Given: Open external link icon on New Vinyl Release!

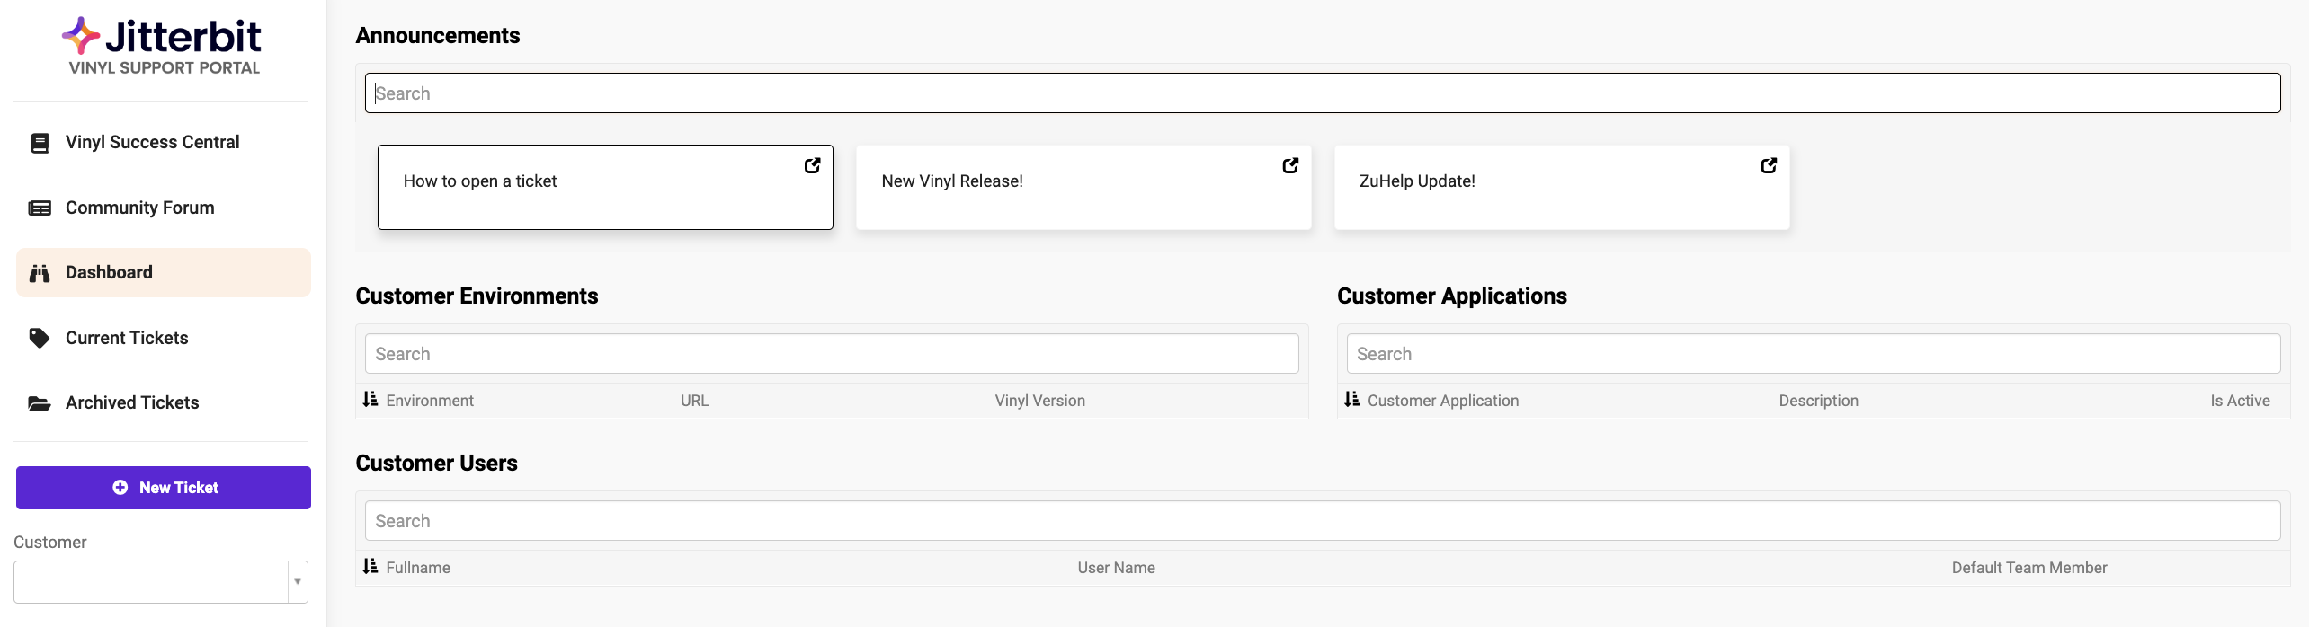Looking at the screenshot, I should 1290,165.
